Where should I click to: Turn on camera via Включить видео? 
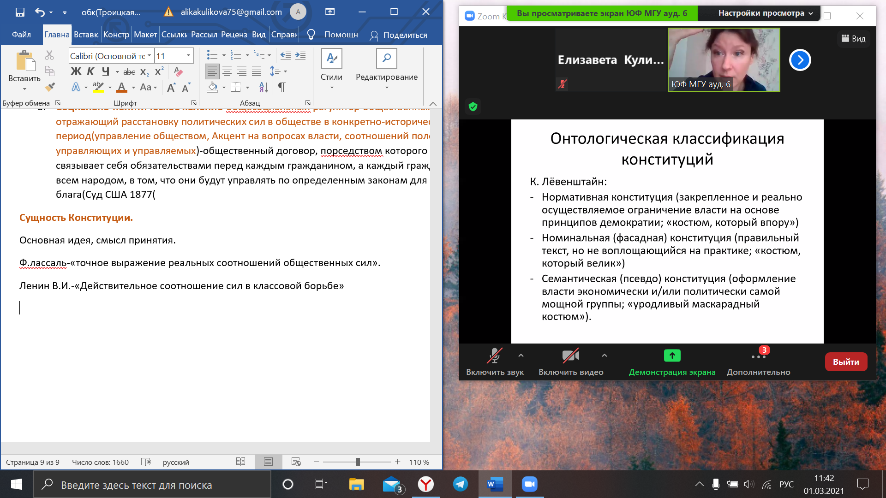click(571, 362)
